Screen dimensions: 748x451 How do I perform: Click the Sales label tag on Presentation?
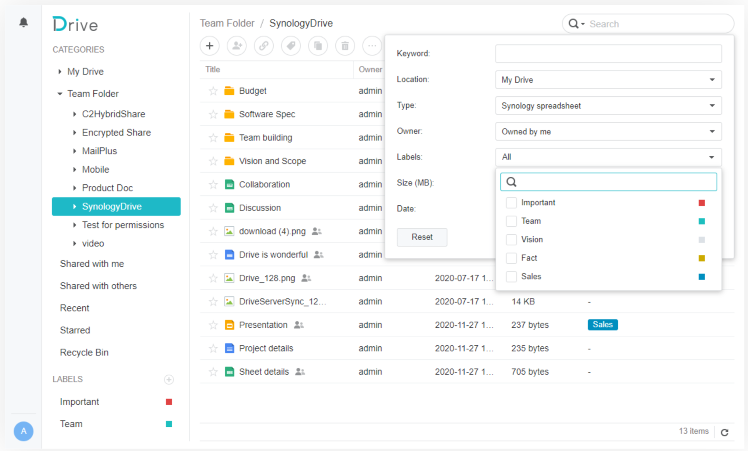tap(603, 325)
